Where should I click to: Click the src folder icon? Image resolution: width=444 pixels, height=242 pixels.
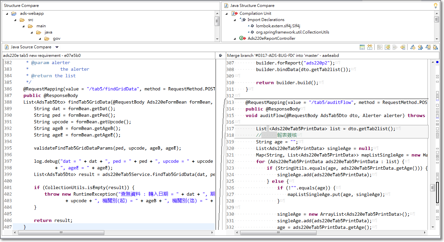pos(22,20)
